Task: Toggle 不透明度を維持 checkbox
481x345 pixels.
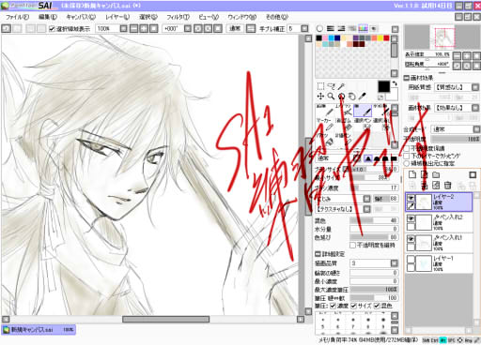Action: pos(352,245)
